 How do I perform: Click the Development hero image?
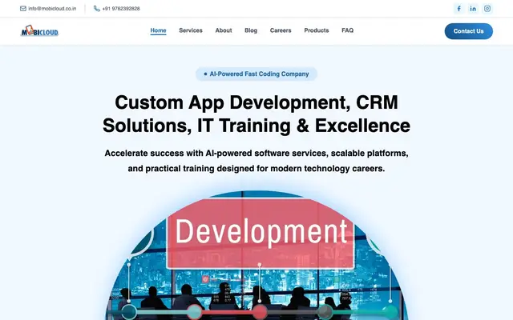coord(256,255)
